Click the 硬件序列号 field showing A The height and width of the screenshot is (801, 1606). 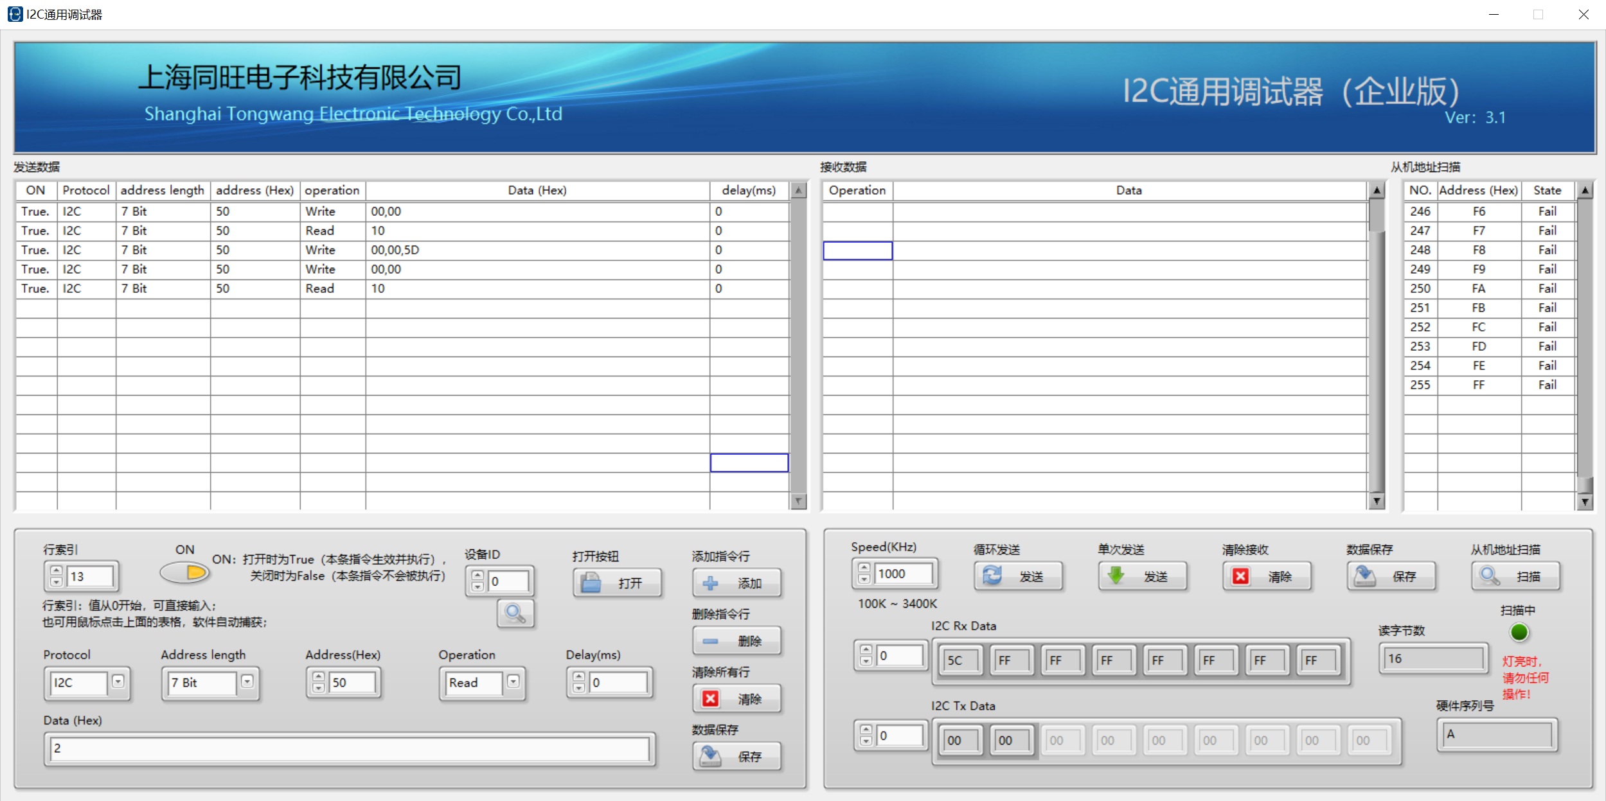click(x=1497, y=734)
